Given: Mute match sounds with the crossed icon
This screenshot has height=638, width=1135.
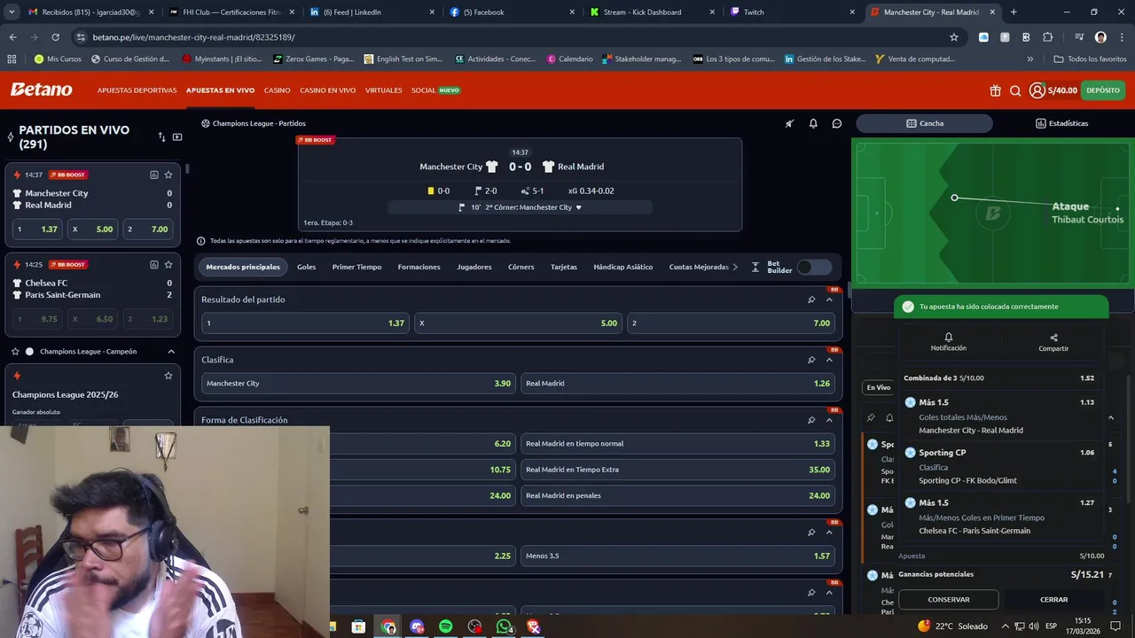Looking at the screenshot, I should (789, 123).
